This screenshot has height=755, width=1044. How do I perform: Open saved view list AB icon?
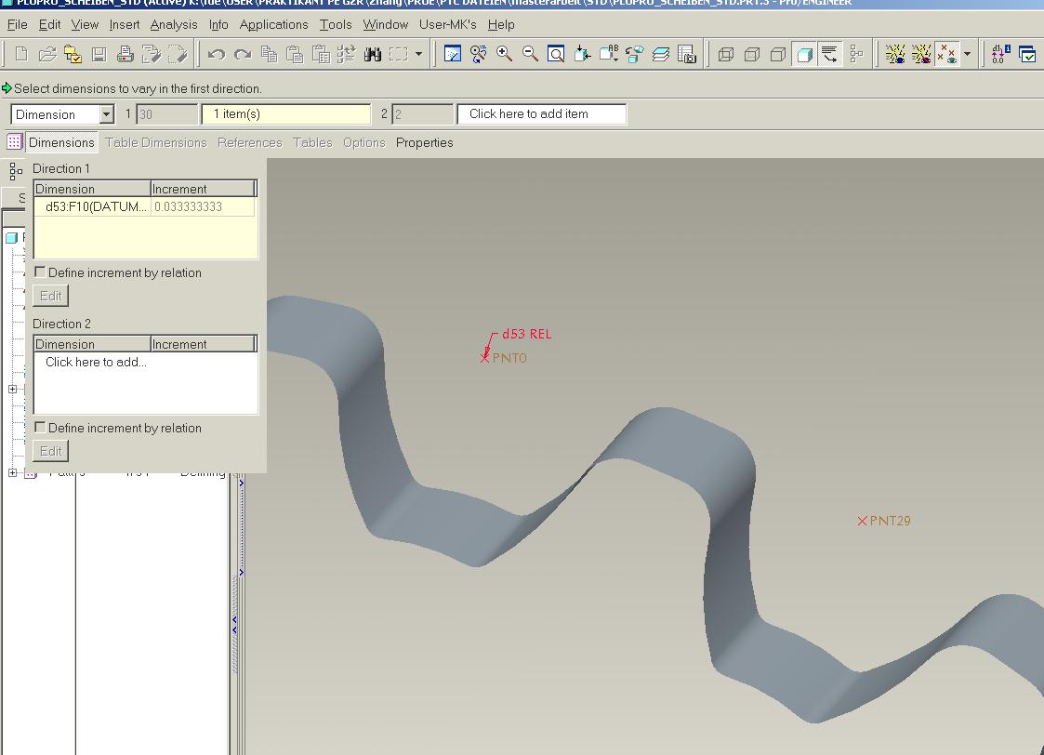point(609,54)
